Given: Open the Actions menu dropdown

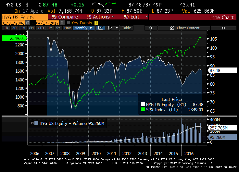Looking at the screenshot, I should pyautogui.click(x=98, y=17).
